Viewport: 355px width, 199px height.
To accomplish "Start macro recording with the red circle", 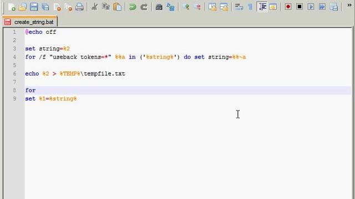I will (288, 7).
